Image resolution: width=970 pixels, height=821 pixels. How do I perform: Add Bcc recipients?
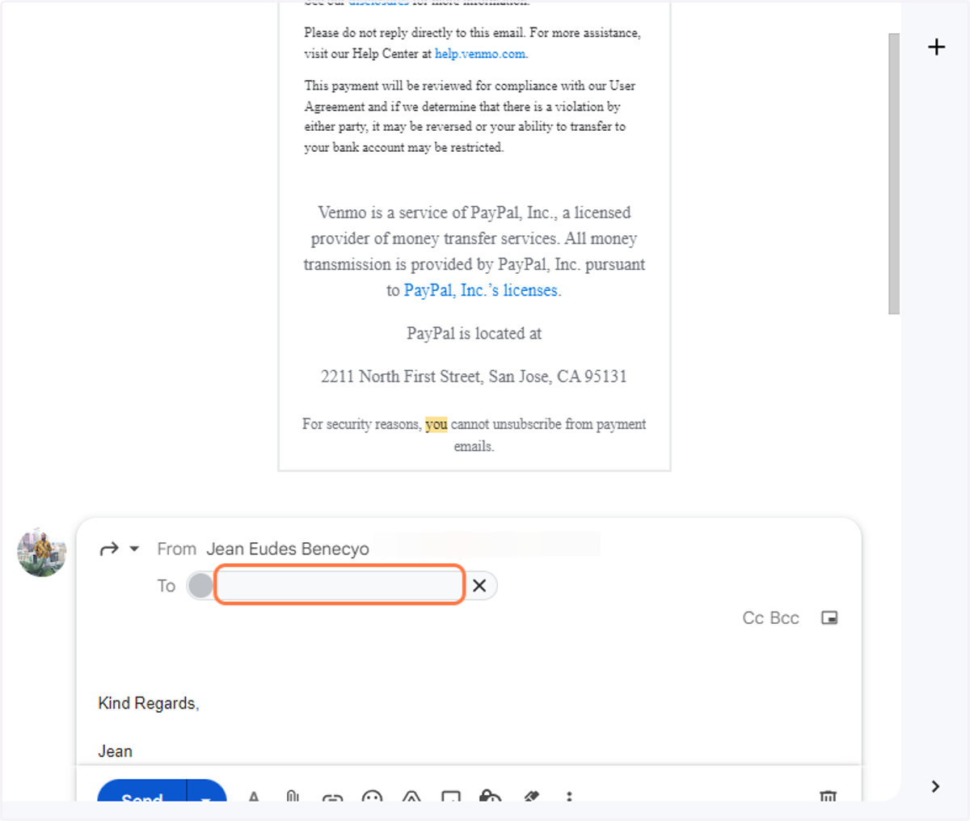784,618
